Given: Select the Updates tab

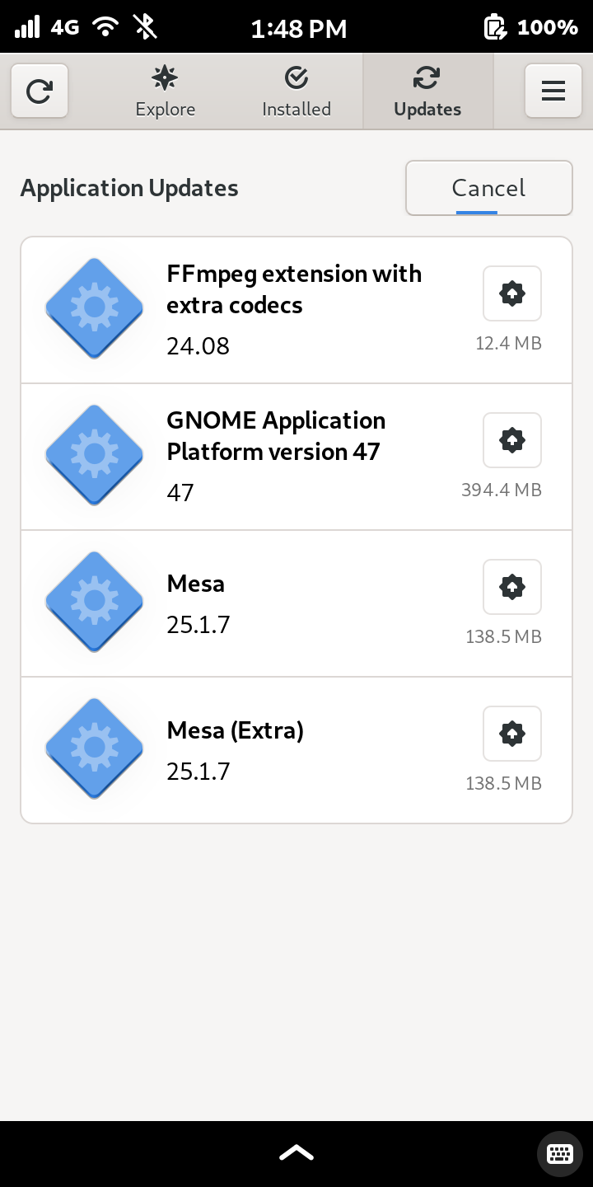Looking at the screenshot, I should click(x=427, y=91).
